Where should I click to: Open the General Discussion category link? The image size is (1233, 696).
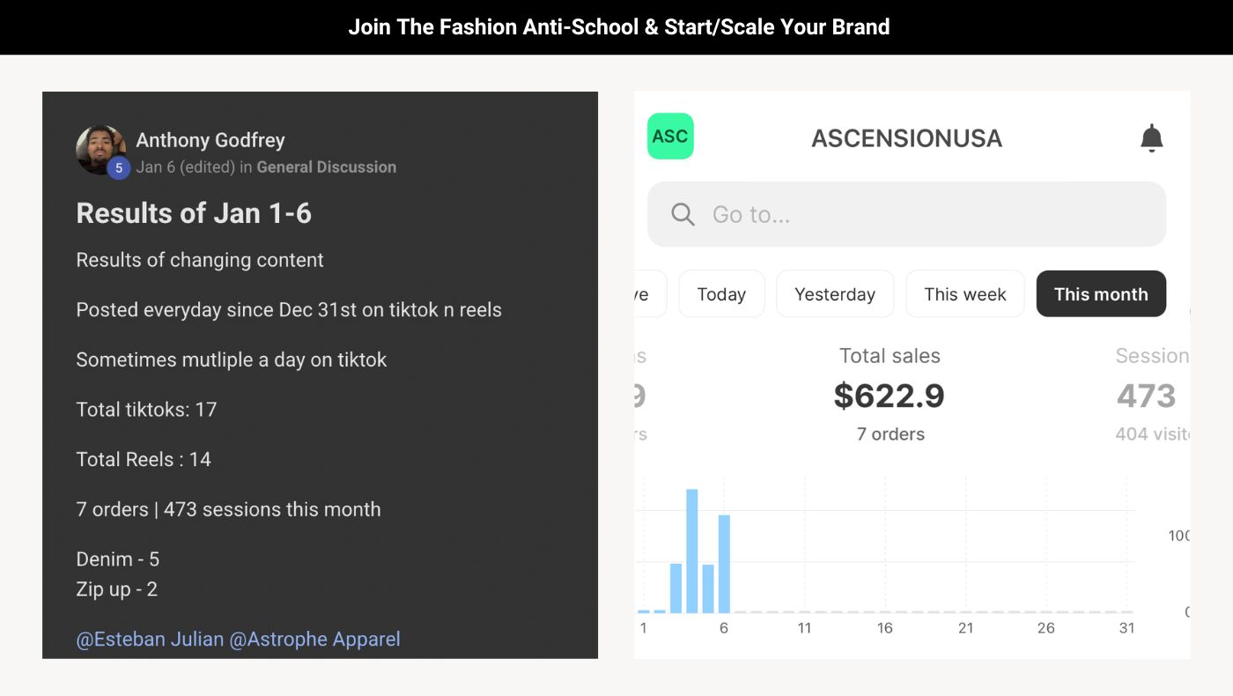click(326, 167)
